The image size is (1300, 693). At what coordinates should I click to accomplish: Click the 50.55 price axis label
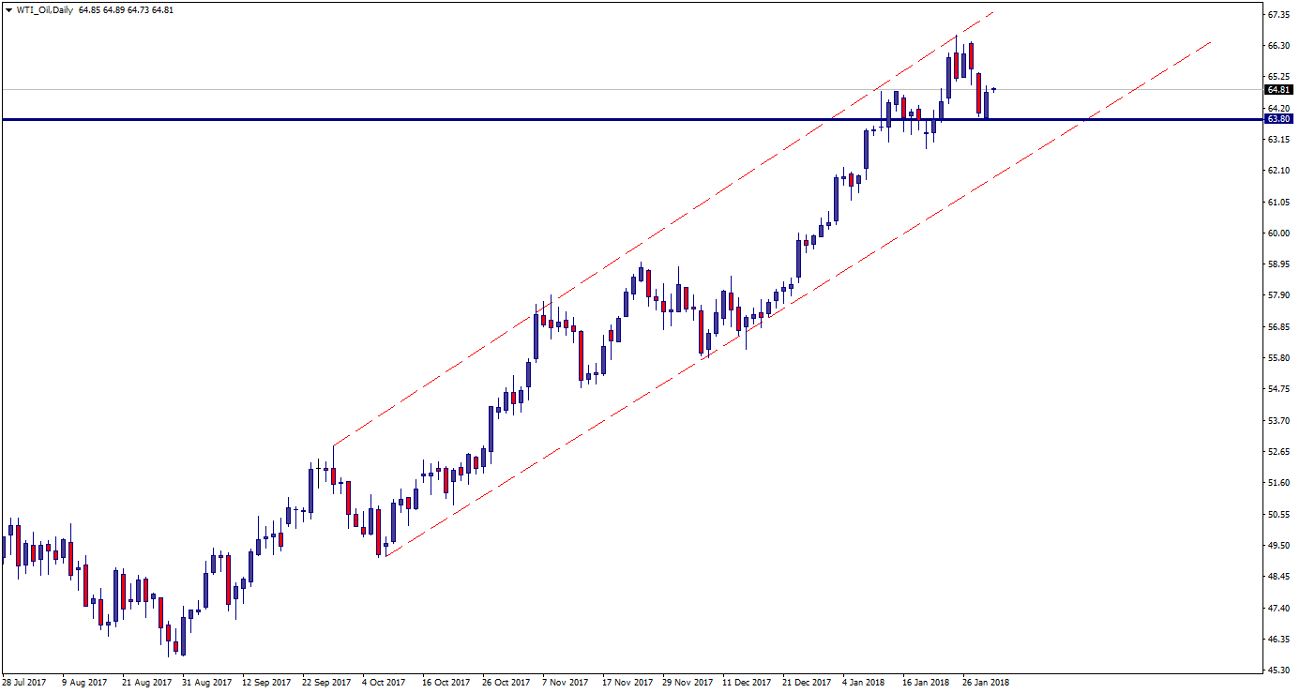click(x=1277, y=515)
